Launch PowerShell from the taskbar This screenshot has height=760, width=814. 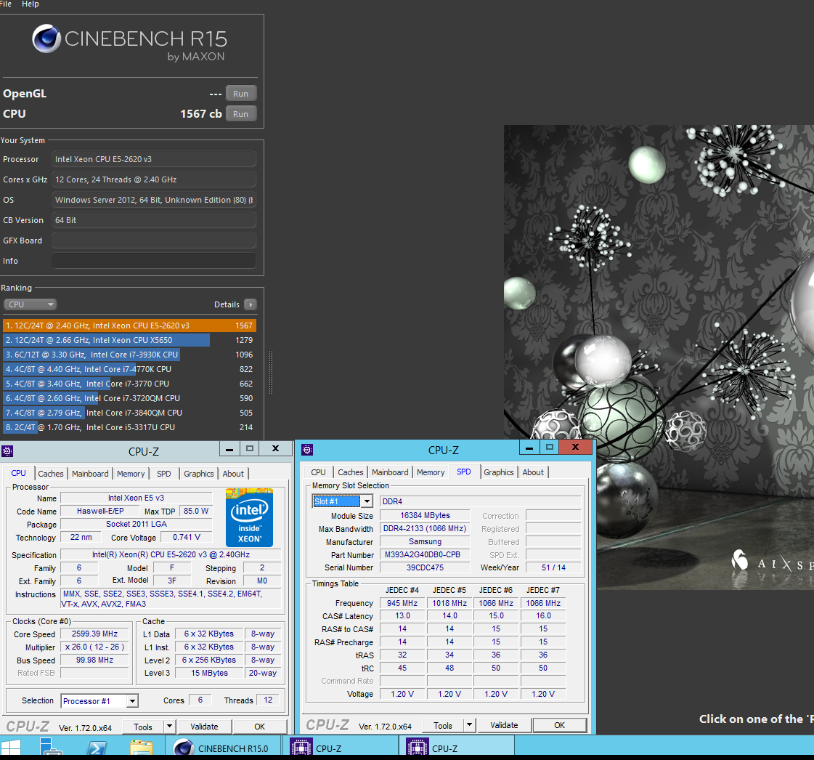pyautogui.click(x=97, y=748)
